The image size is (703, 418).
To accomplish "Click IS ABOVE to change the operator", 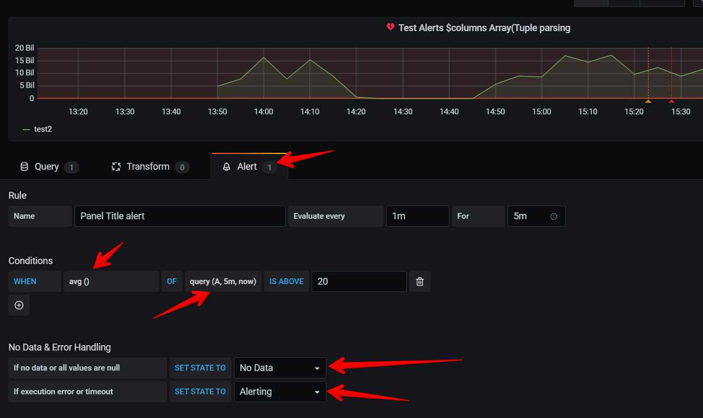I will point(286,281).
